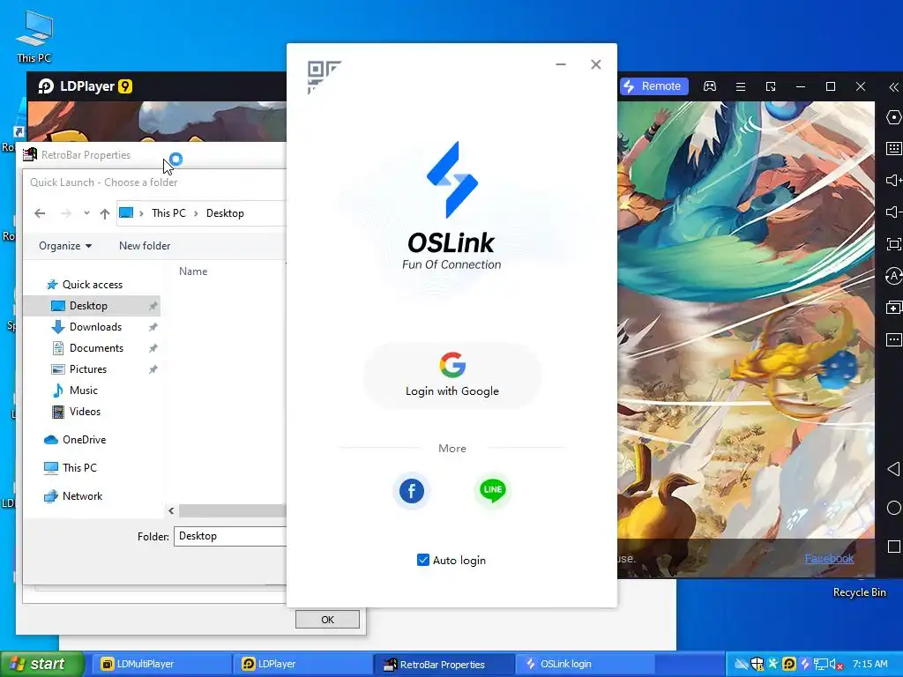Image resolution: width=903 pixels, height=677 pixels.
Task: Click the LDPlayer mini-window resize icon
Action: tap(771, 86)
